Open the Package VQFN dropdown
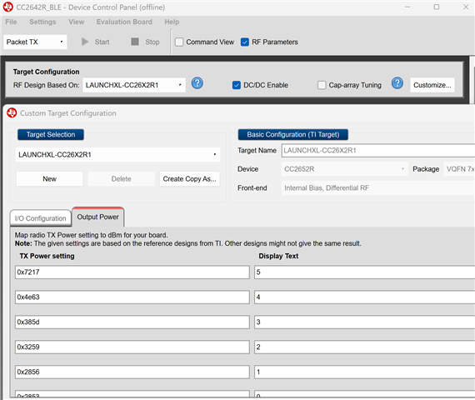The width and height of the screenshot is (475, 400). (459, 169)
